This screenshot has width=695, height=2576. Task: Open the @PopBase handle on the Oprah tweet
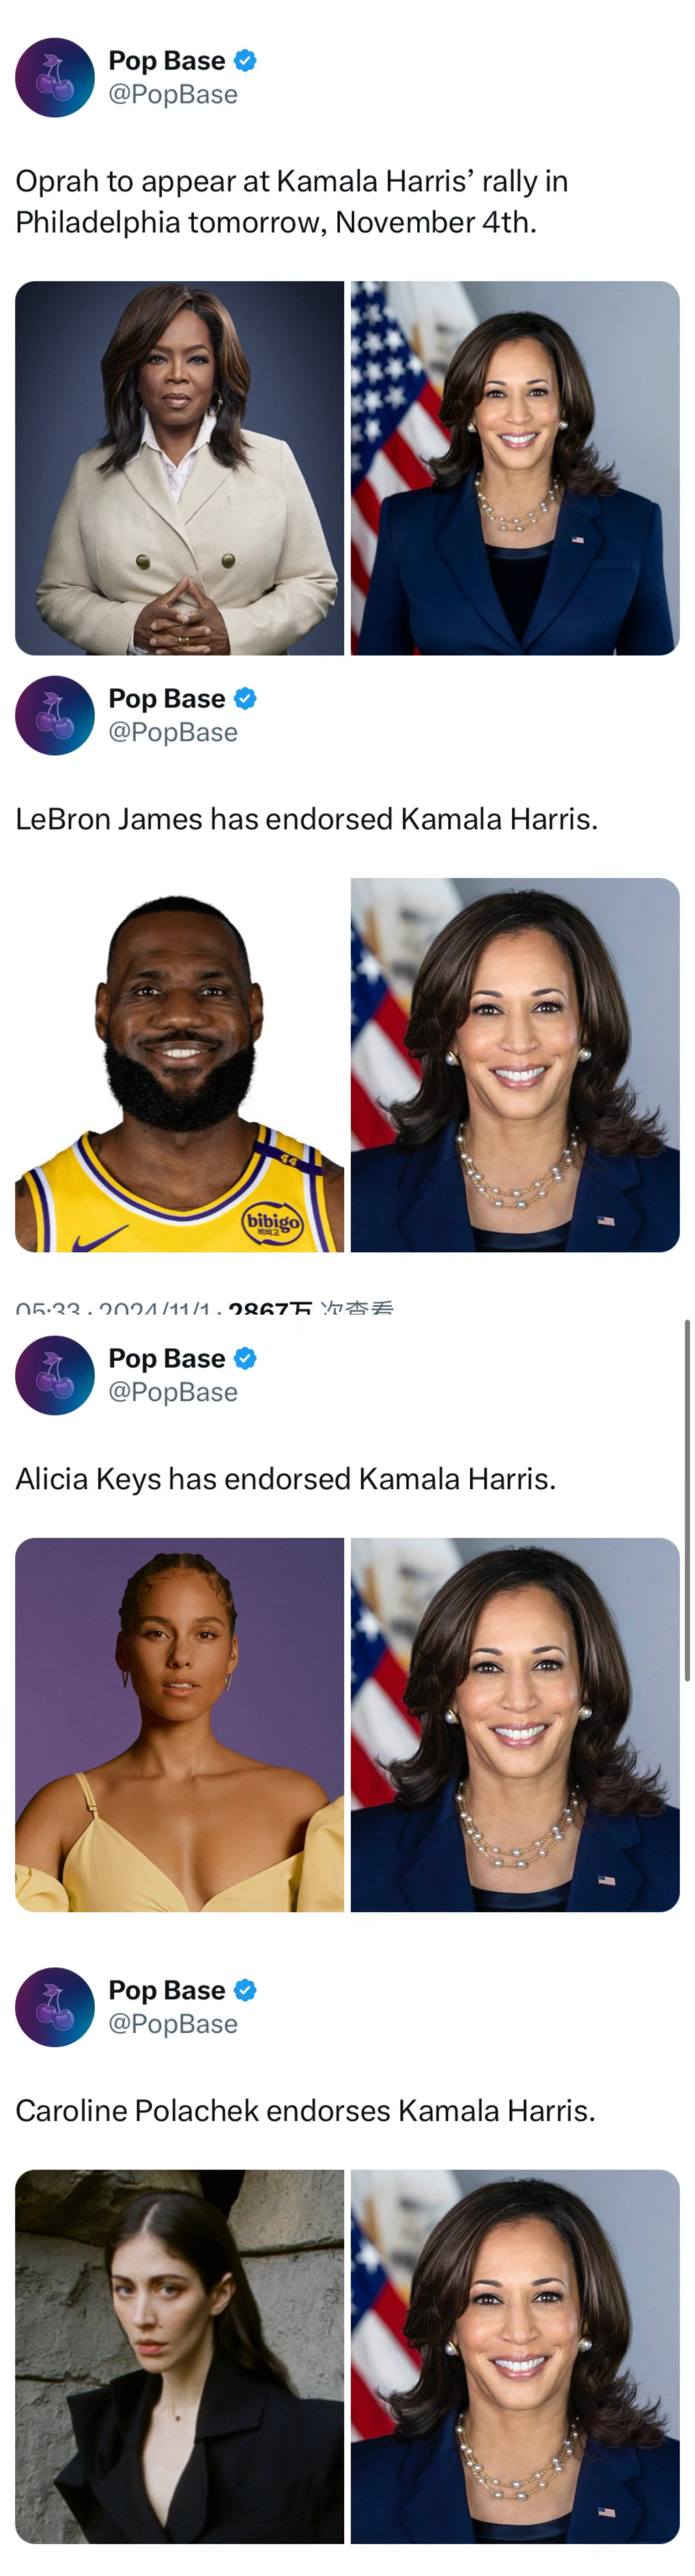point(173,95)
